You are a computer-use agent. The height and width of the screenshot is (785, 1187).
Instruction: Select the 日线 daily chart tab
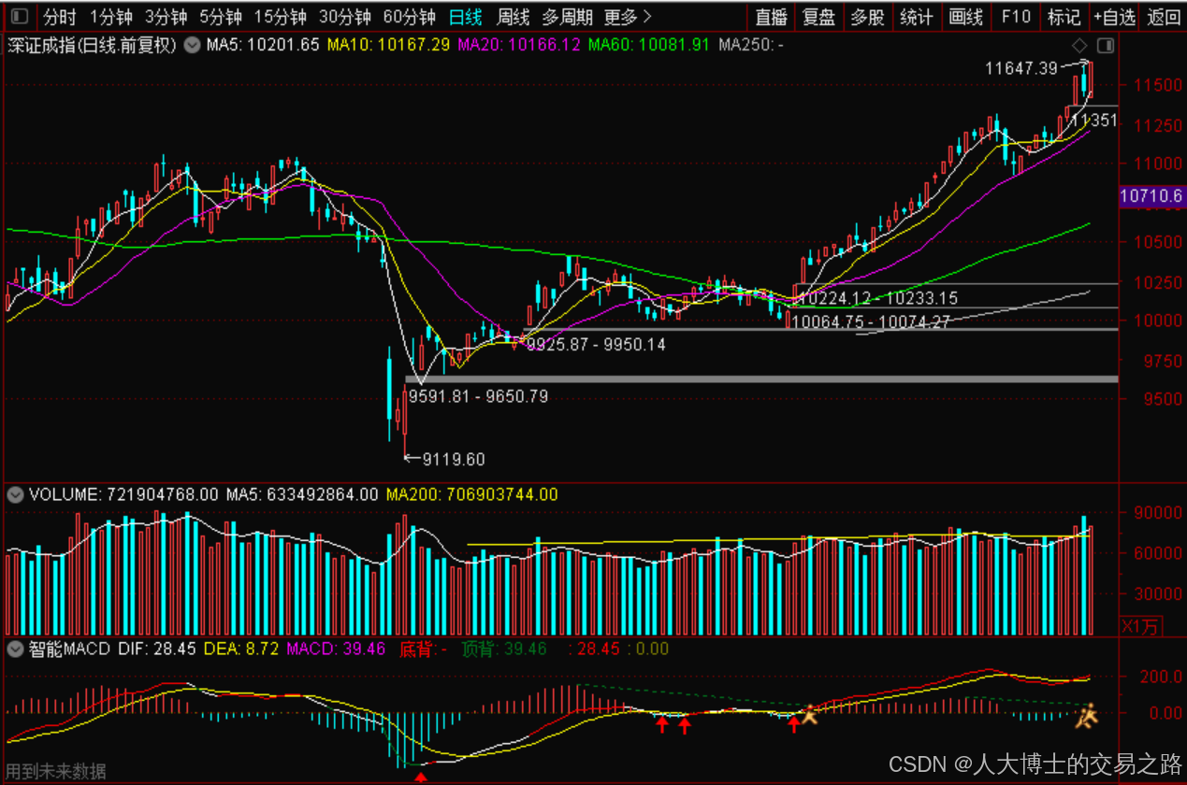[x=465, y=17]
